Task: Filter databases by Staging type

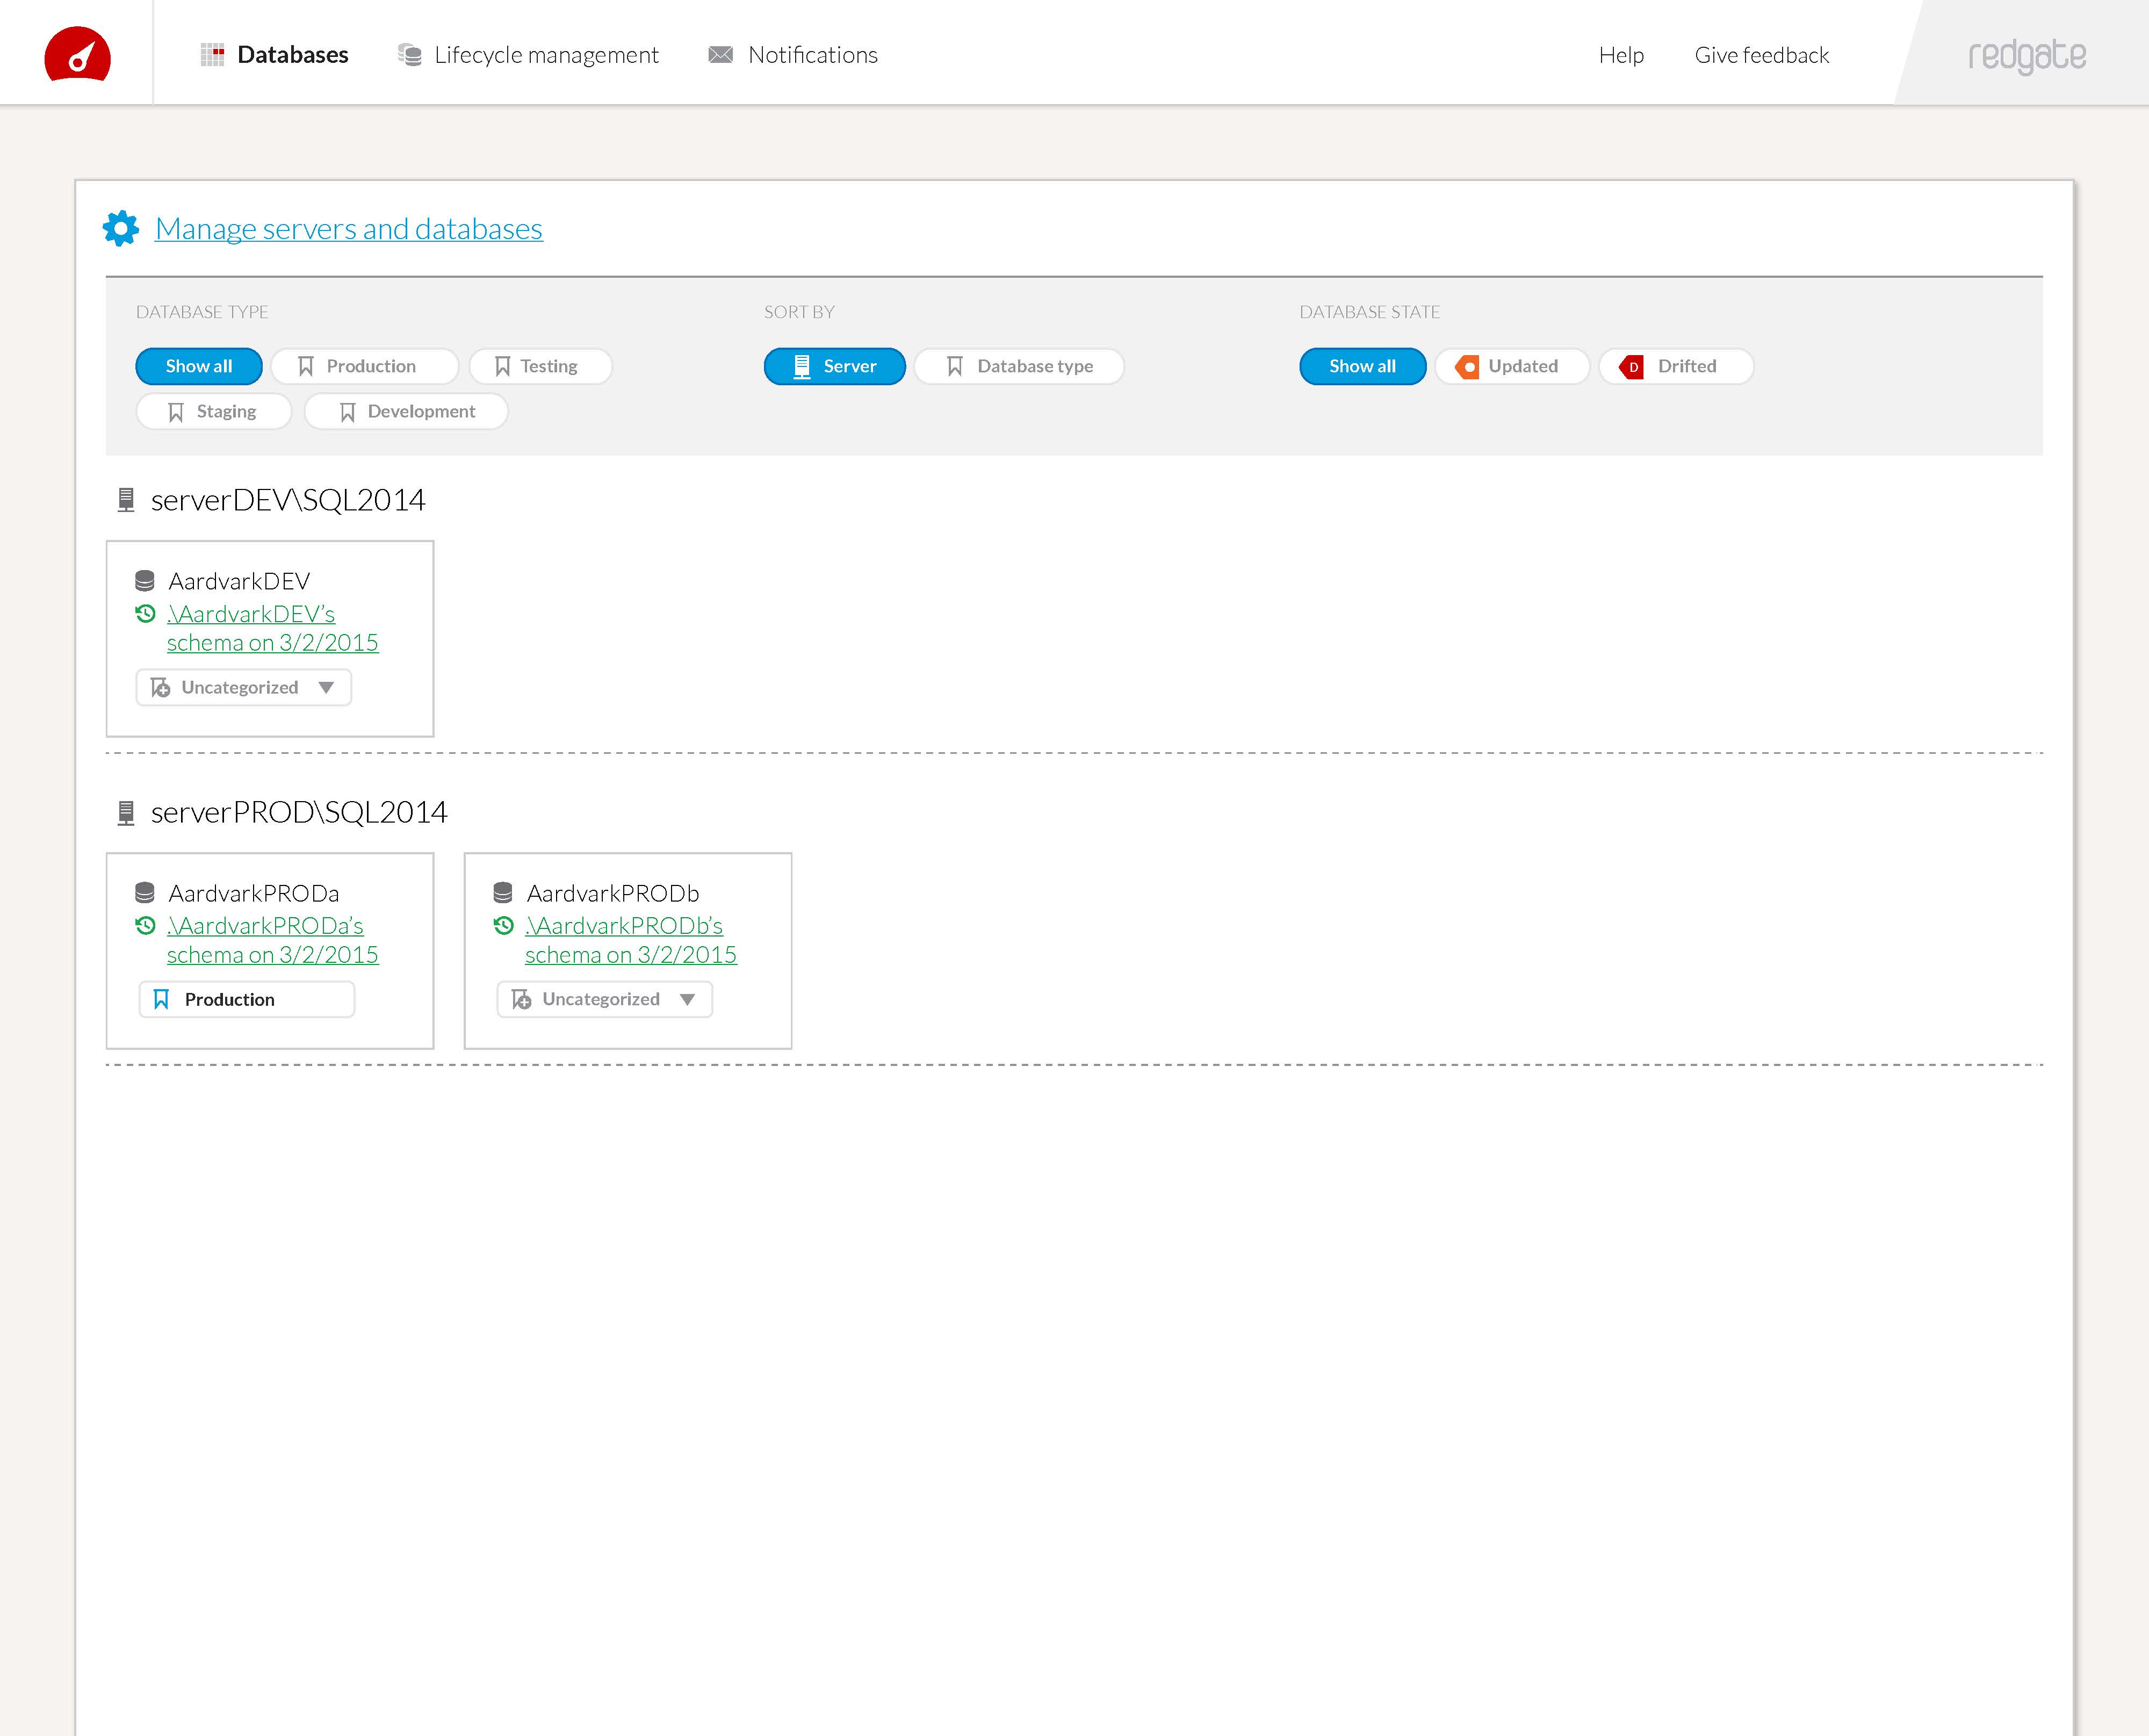Action: [x=214, y=411]
